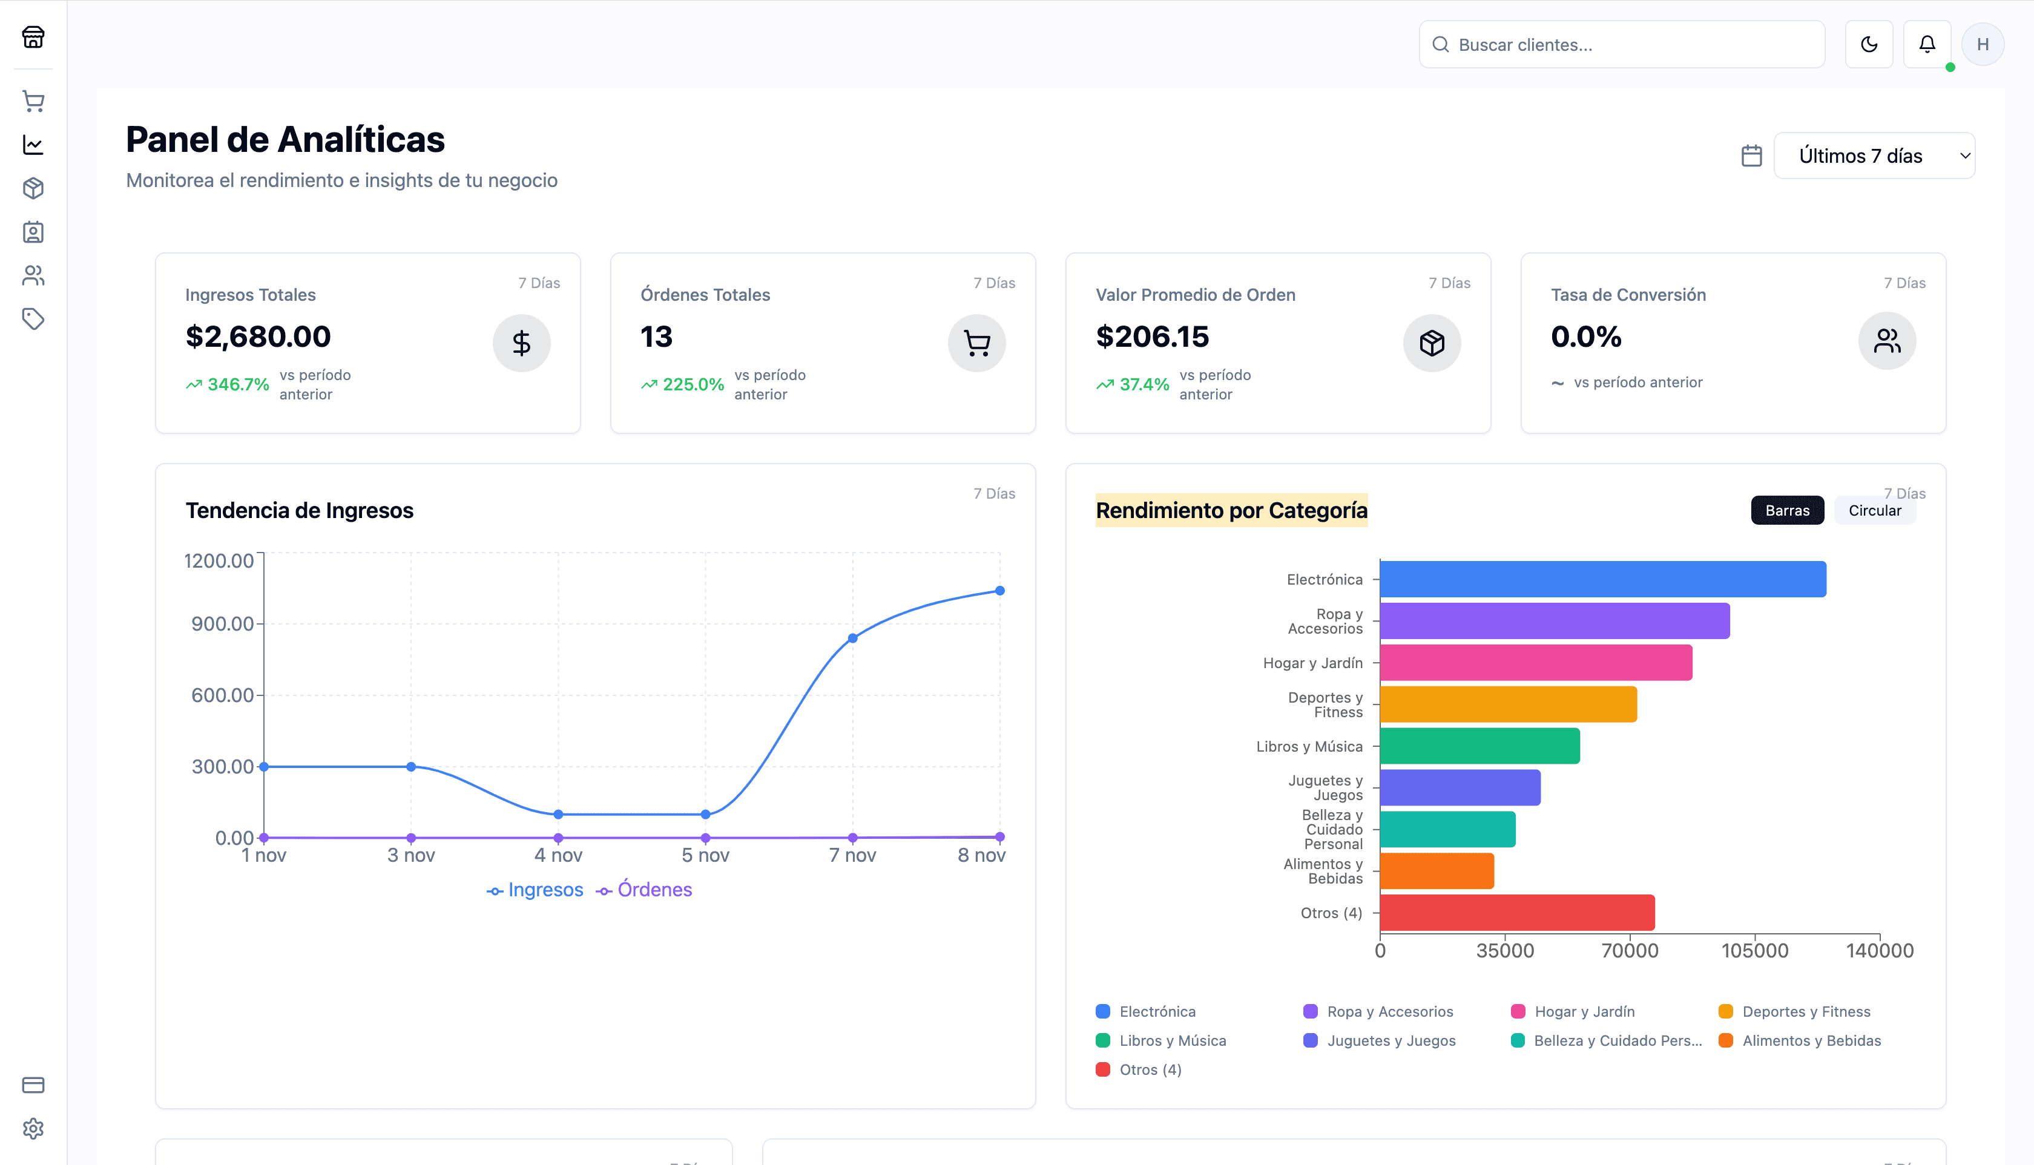
Task: Switch chart to Barras view
Action: [x=1787, y=511]
